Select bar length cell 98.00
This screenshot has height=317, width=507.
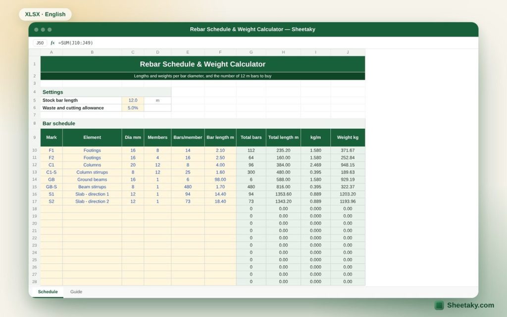220,179
